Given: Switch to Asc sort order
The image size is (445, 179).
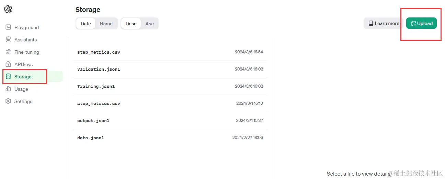Looking at the screenshot, I should (x=149, y=24).
